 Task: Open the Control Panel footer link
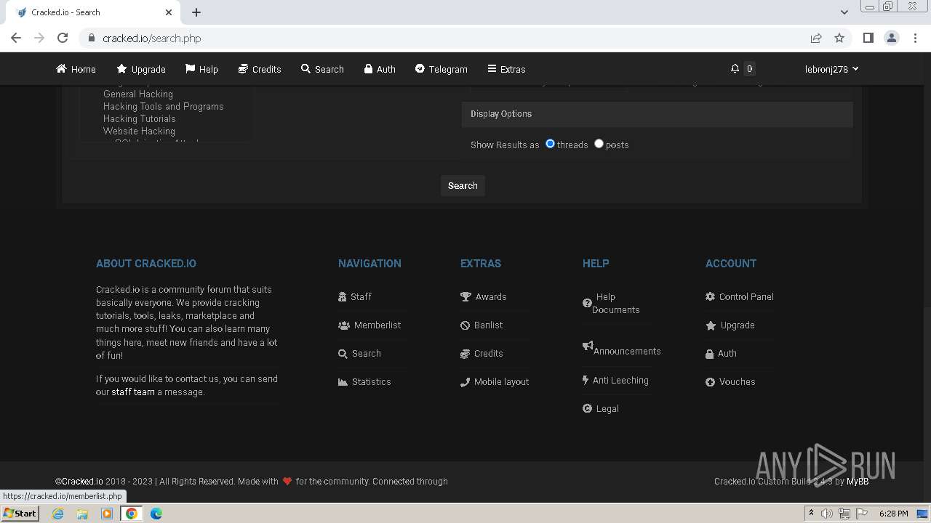(740, 296)
